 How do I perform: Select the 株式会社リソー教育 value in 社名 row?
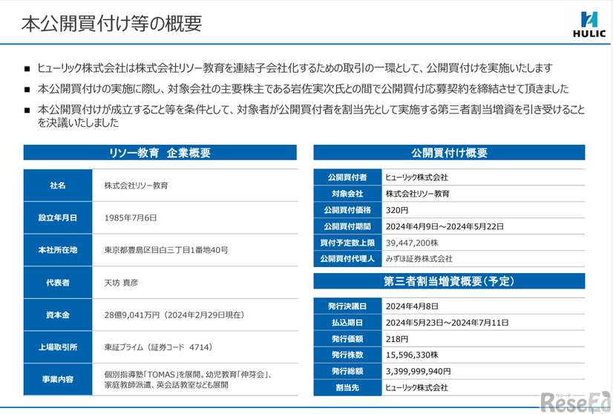(x=136, y=185)
